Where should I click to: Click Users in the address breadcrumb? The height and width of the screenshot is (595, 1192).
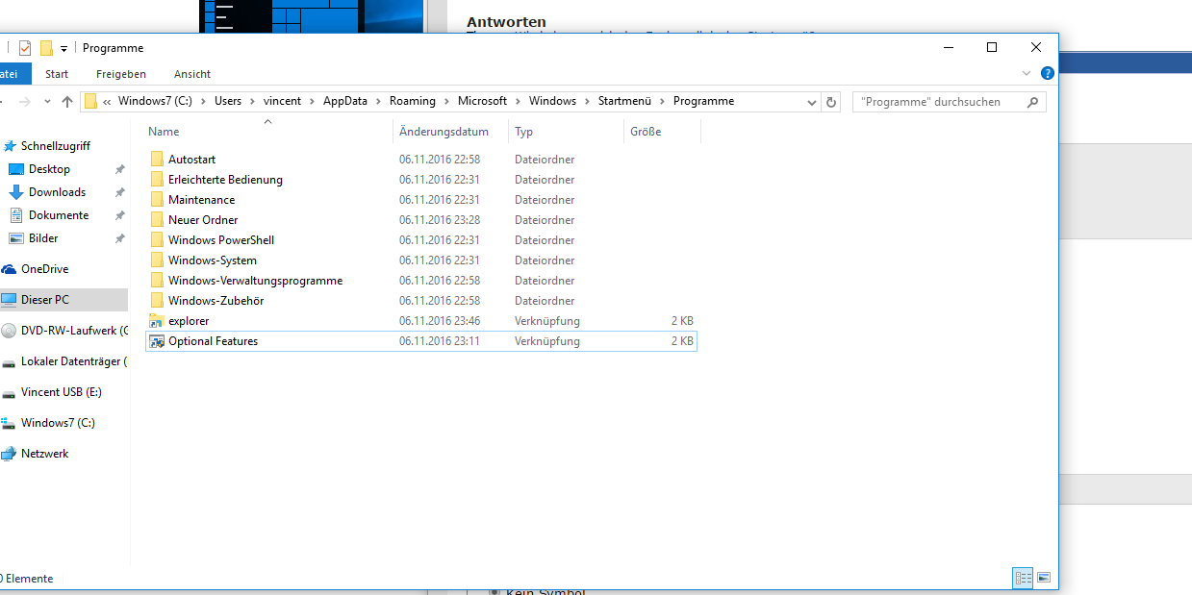pos(228,101)
